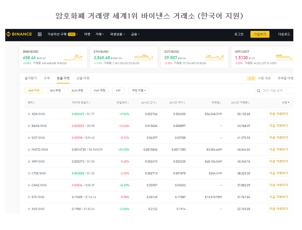Open the ETH/BUSD ticker card

tap(123, 57)
